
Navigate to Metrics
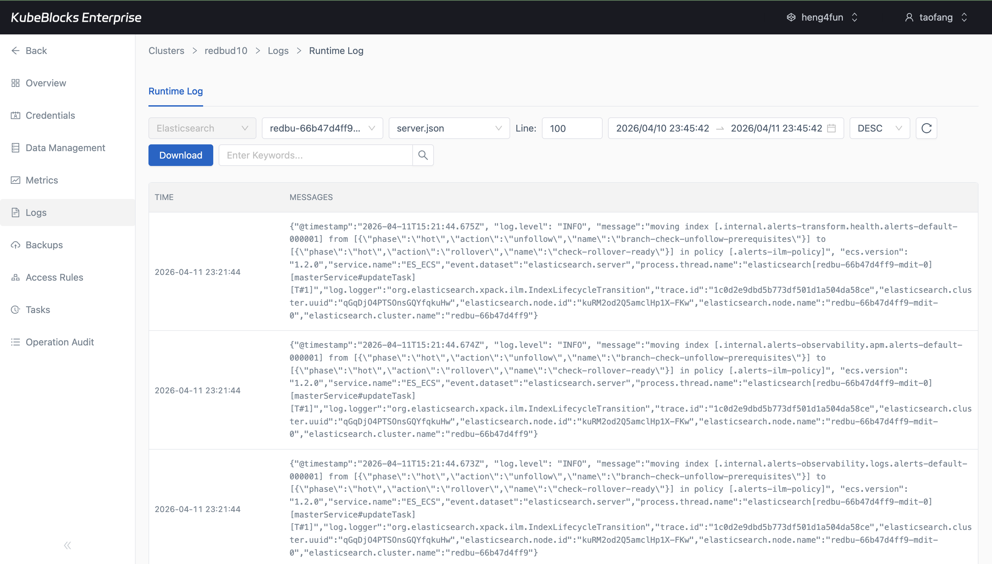pyautogui.click(x=67, y=180)
